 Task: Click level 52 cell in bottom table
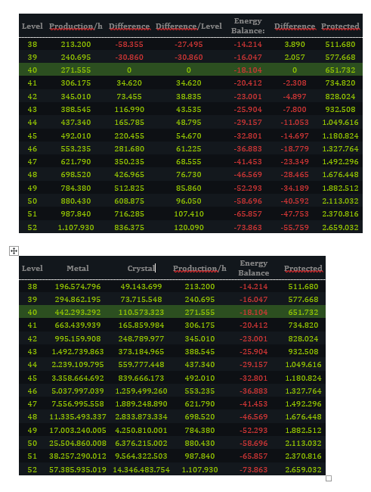(x=32, y=470)
